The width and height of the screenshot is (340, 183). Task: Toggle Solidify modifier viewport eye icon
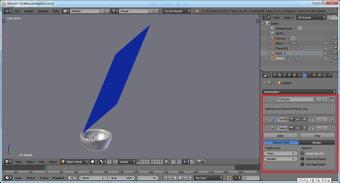point(297,119)
